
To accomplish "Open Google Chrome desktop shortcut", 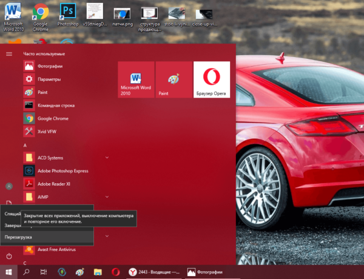I will click(41, 18).
